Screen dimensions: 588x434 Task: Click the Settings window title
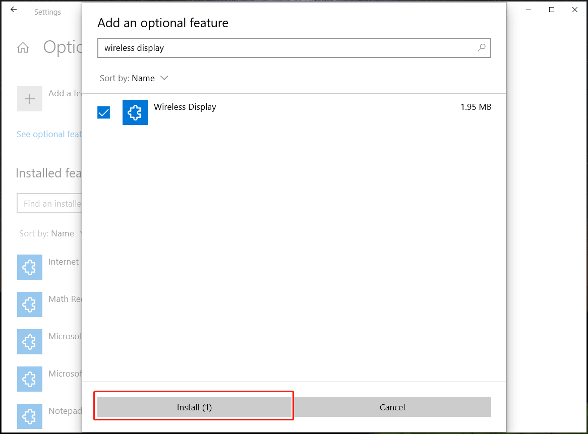pyautogui.click(x=47, y=12)
